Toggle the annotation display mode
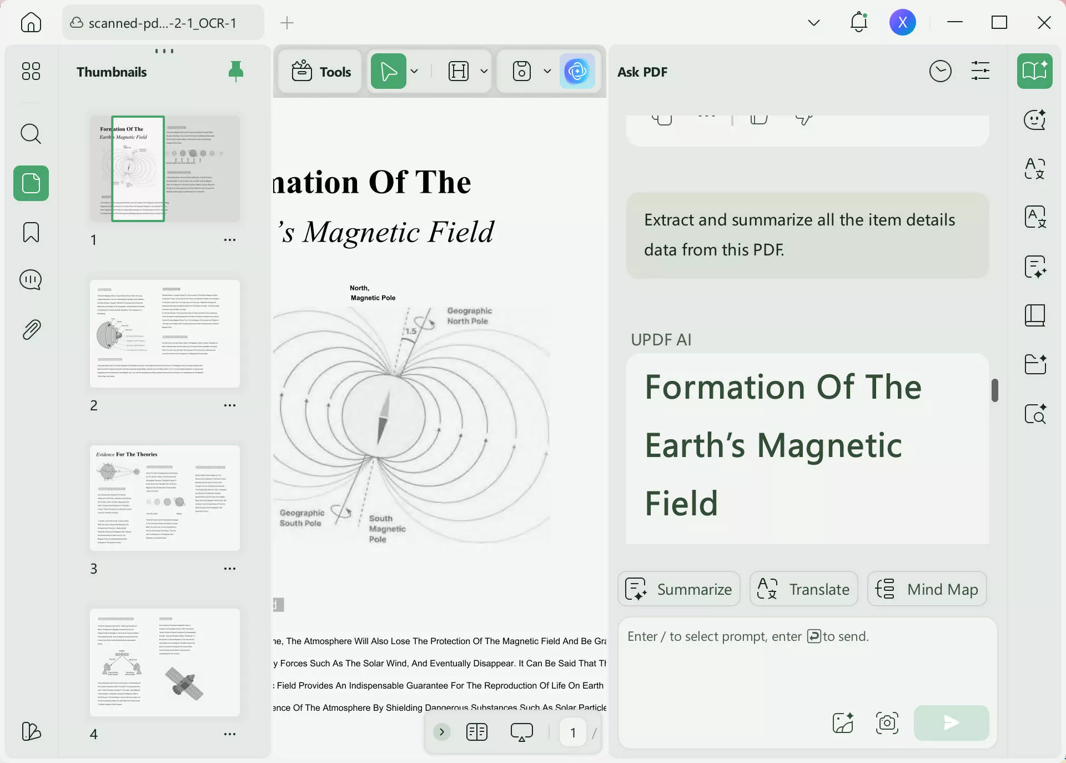The height and width of the screenshot is (763, 1066). (x=521, y=732)
